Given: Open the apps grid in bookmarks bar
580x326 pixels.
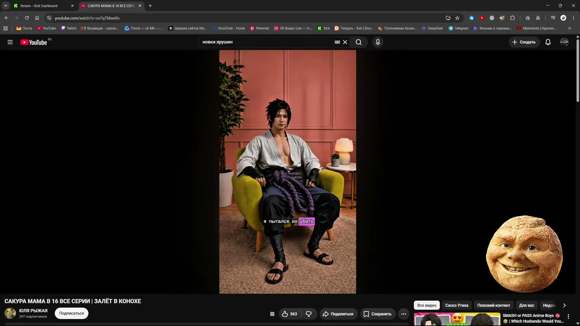Looking at the screenshot, I should (x=5, y=28).
